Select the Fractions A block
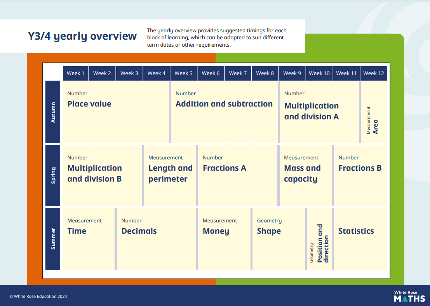The width and height of the screenshot is (430, 306). pos(237,175)
